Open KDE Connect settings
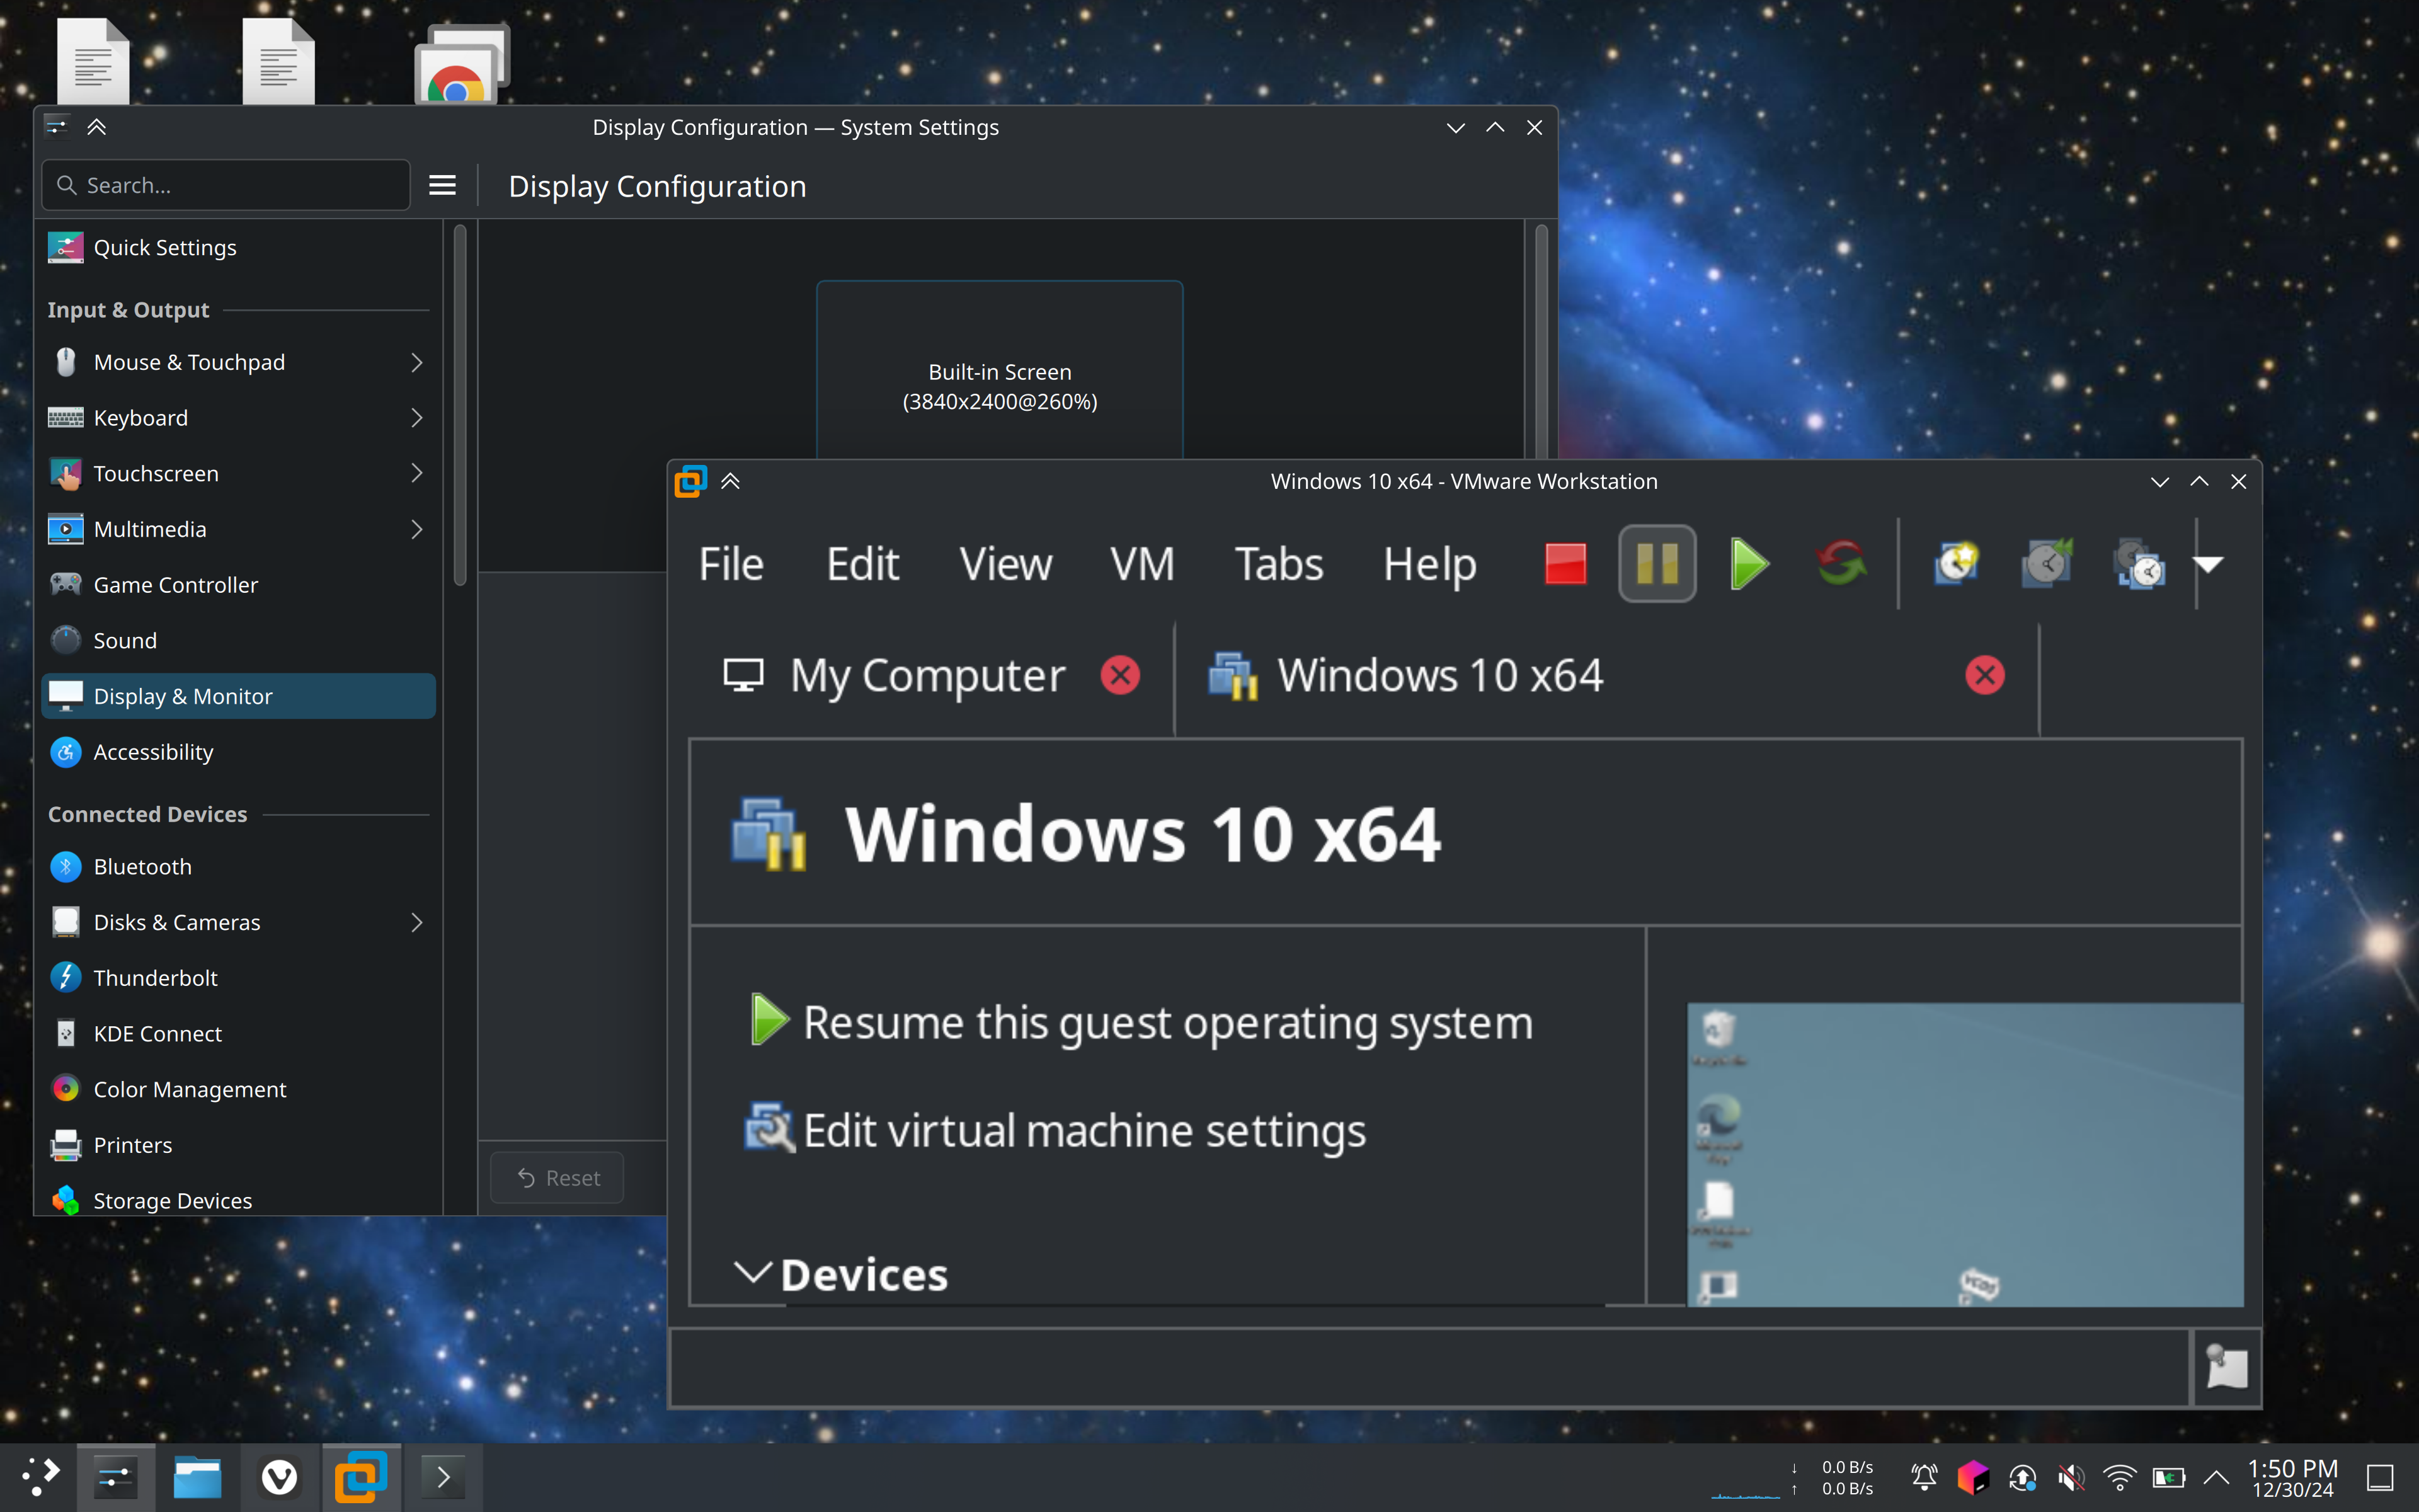The width and height of the screenshot is (2419, 1512). point(238,1034)
